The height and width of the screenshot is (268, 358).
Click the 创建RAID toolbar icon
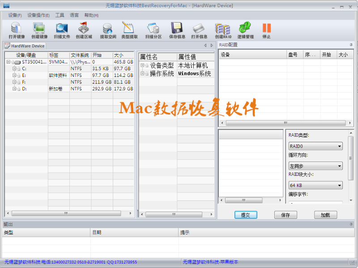point(223,30)
